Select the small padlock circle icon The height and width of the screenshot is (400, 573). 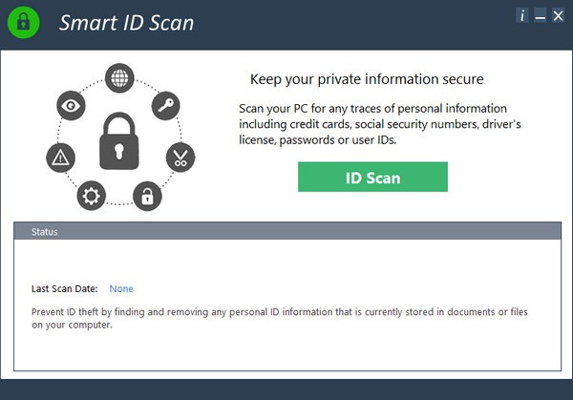(x=147, y=196)
